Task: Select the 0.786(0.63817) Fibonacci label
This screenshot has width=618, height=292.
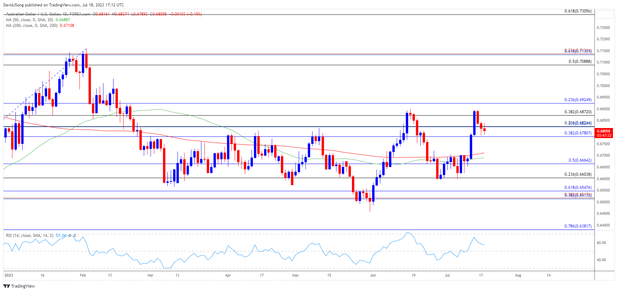Action: pyautogui.click(x=578, y=226)
